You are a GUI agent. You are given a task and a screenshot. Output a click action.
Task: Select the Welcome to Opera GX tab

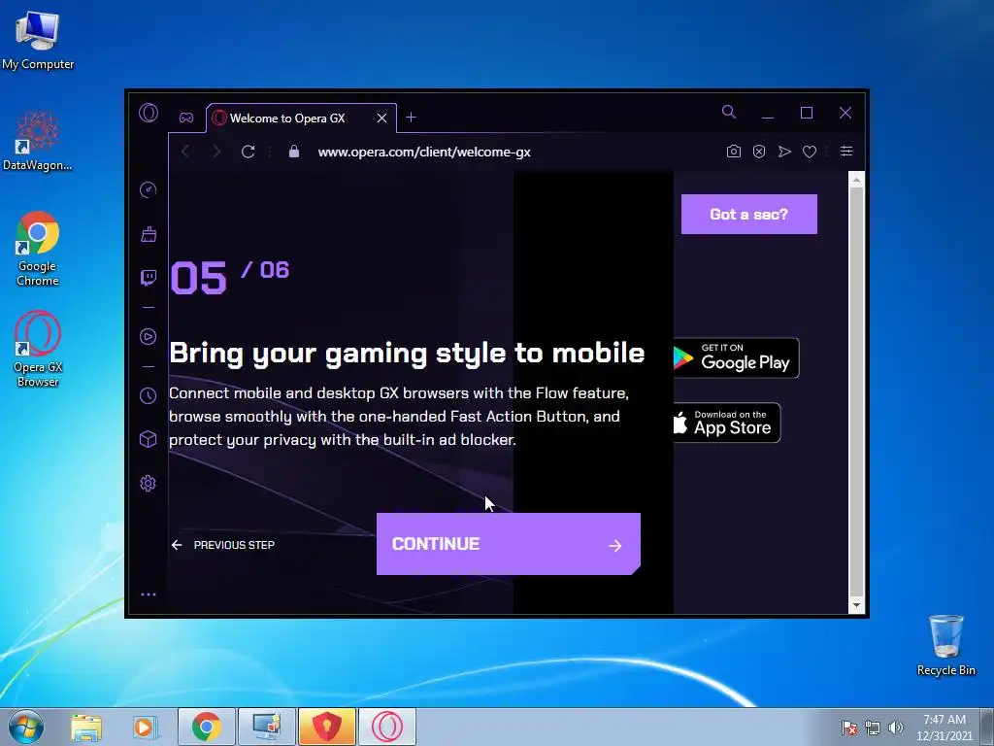[x=301, y=118]
